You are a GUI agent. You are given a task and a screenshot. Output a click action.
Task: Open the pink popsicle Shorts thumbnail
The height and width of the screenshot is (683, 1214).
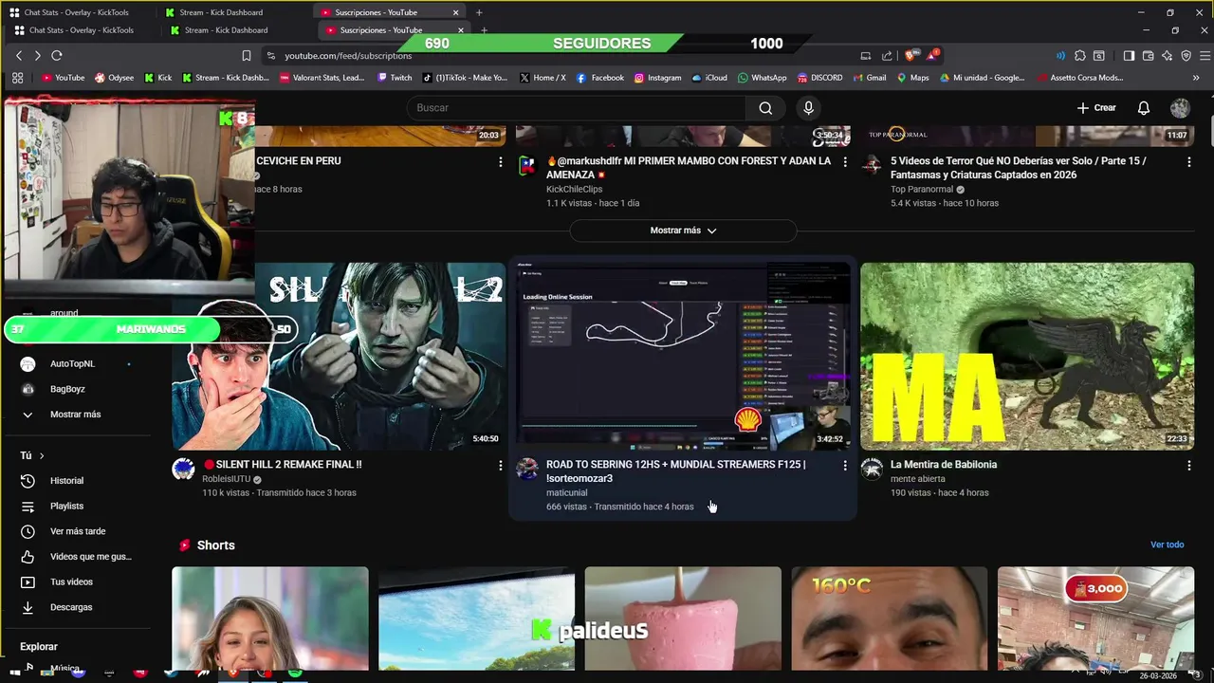(683, 619)
